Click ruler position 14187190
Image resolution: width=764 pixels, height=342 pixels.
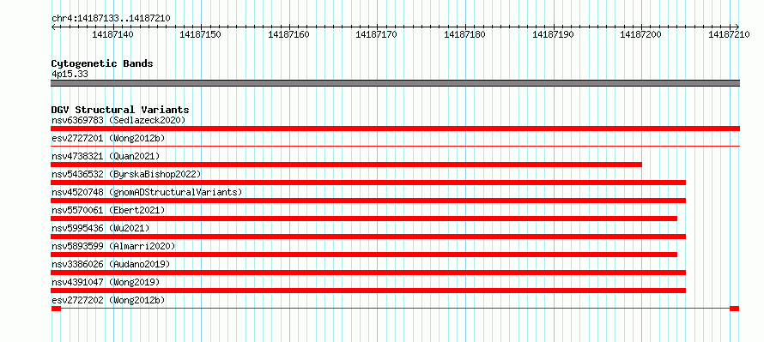553,34
